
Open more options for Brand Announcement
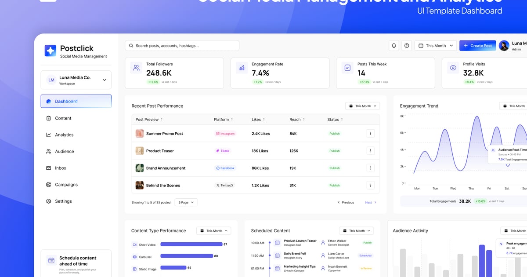[371, 168]
